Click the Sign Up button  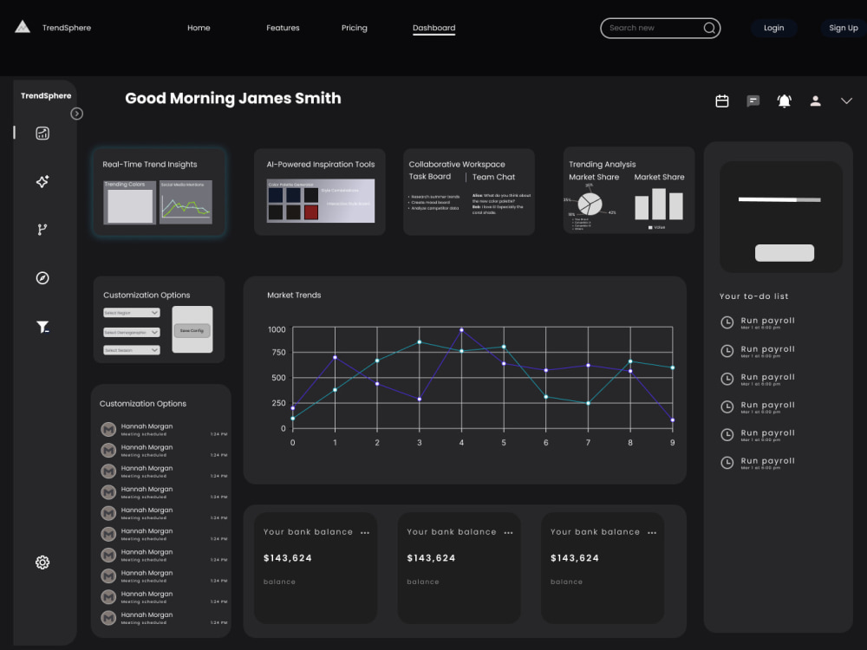tap(844, 28)
